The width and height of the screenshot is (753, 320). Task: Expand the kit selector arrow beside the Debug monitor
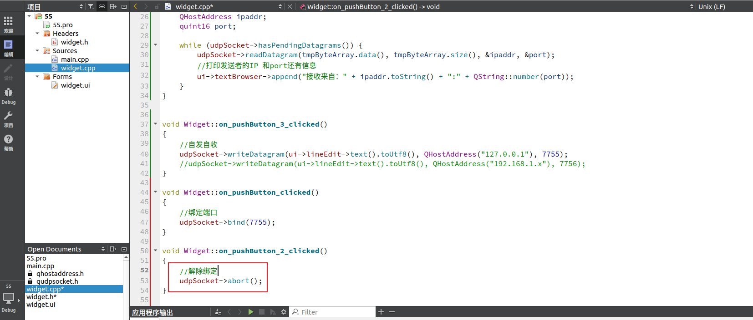19,300
